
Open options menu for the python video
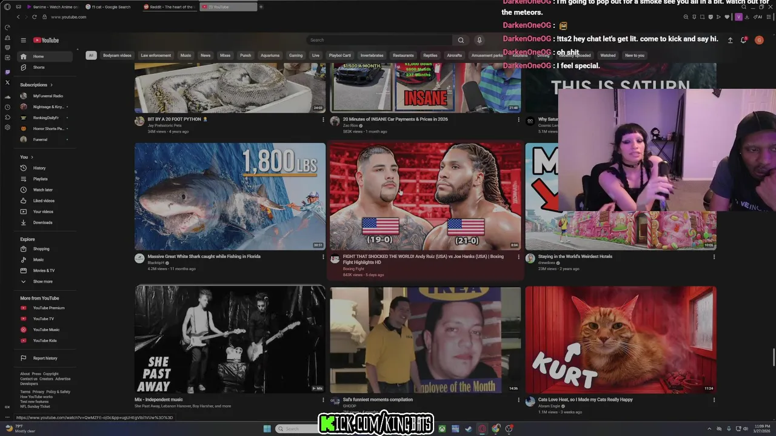(x=323, y=120)
